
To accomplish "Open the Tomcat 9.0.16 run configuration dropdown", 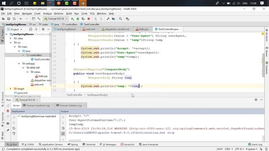I will 56,19.
